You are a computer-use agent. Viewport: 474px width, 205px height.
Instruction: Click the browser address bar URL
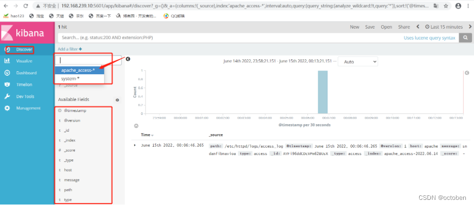pos(245,6)
